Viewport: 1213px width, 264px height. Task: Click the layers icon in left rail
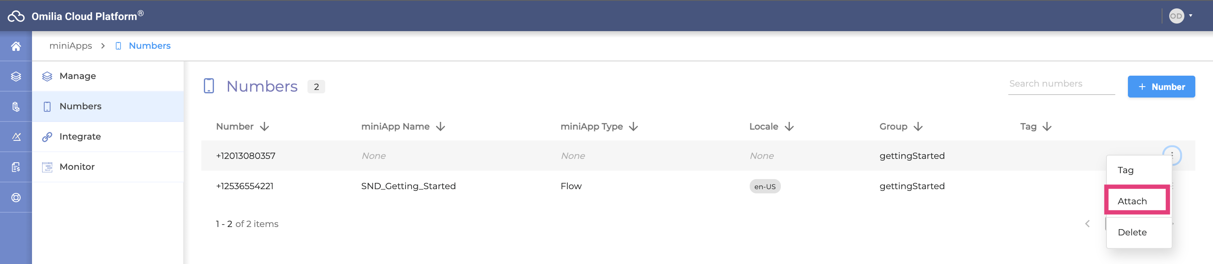pyautogui.click(x=16, y=76)
